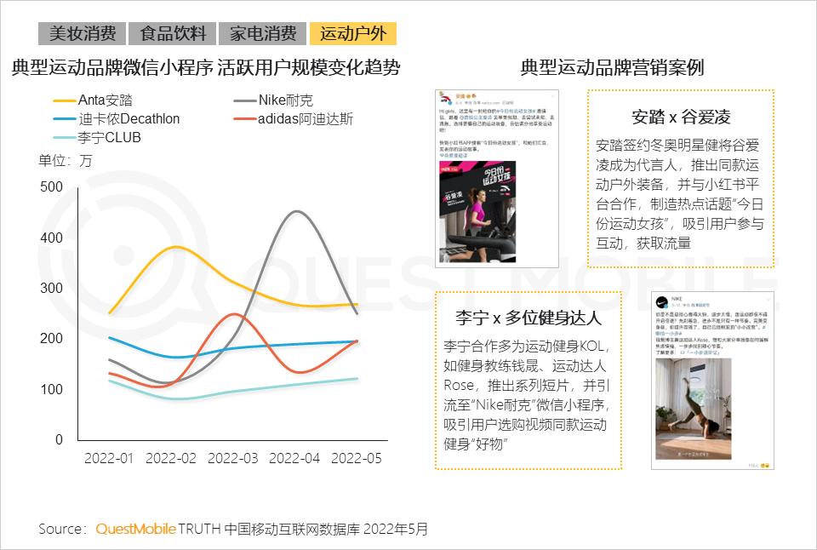
Task: Click the 李宁 x 多位健身达人 case title
Action: point(528,318)
